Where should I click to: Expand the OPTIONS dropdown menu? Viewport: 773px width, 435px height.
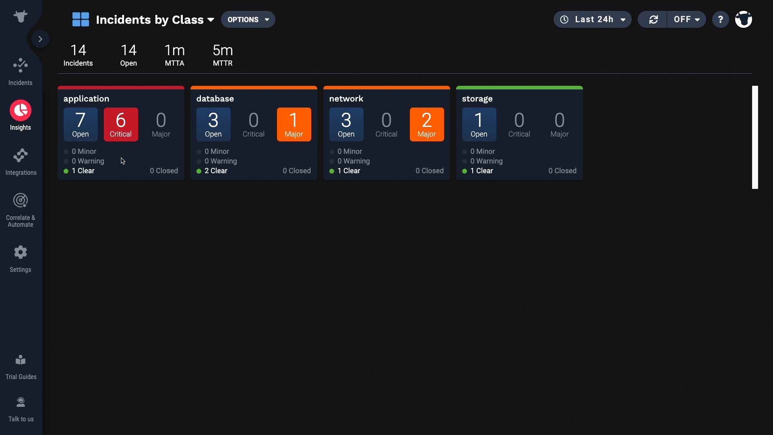[248, 20]
